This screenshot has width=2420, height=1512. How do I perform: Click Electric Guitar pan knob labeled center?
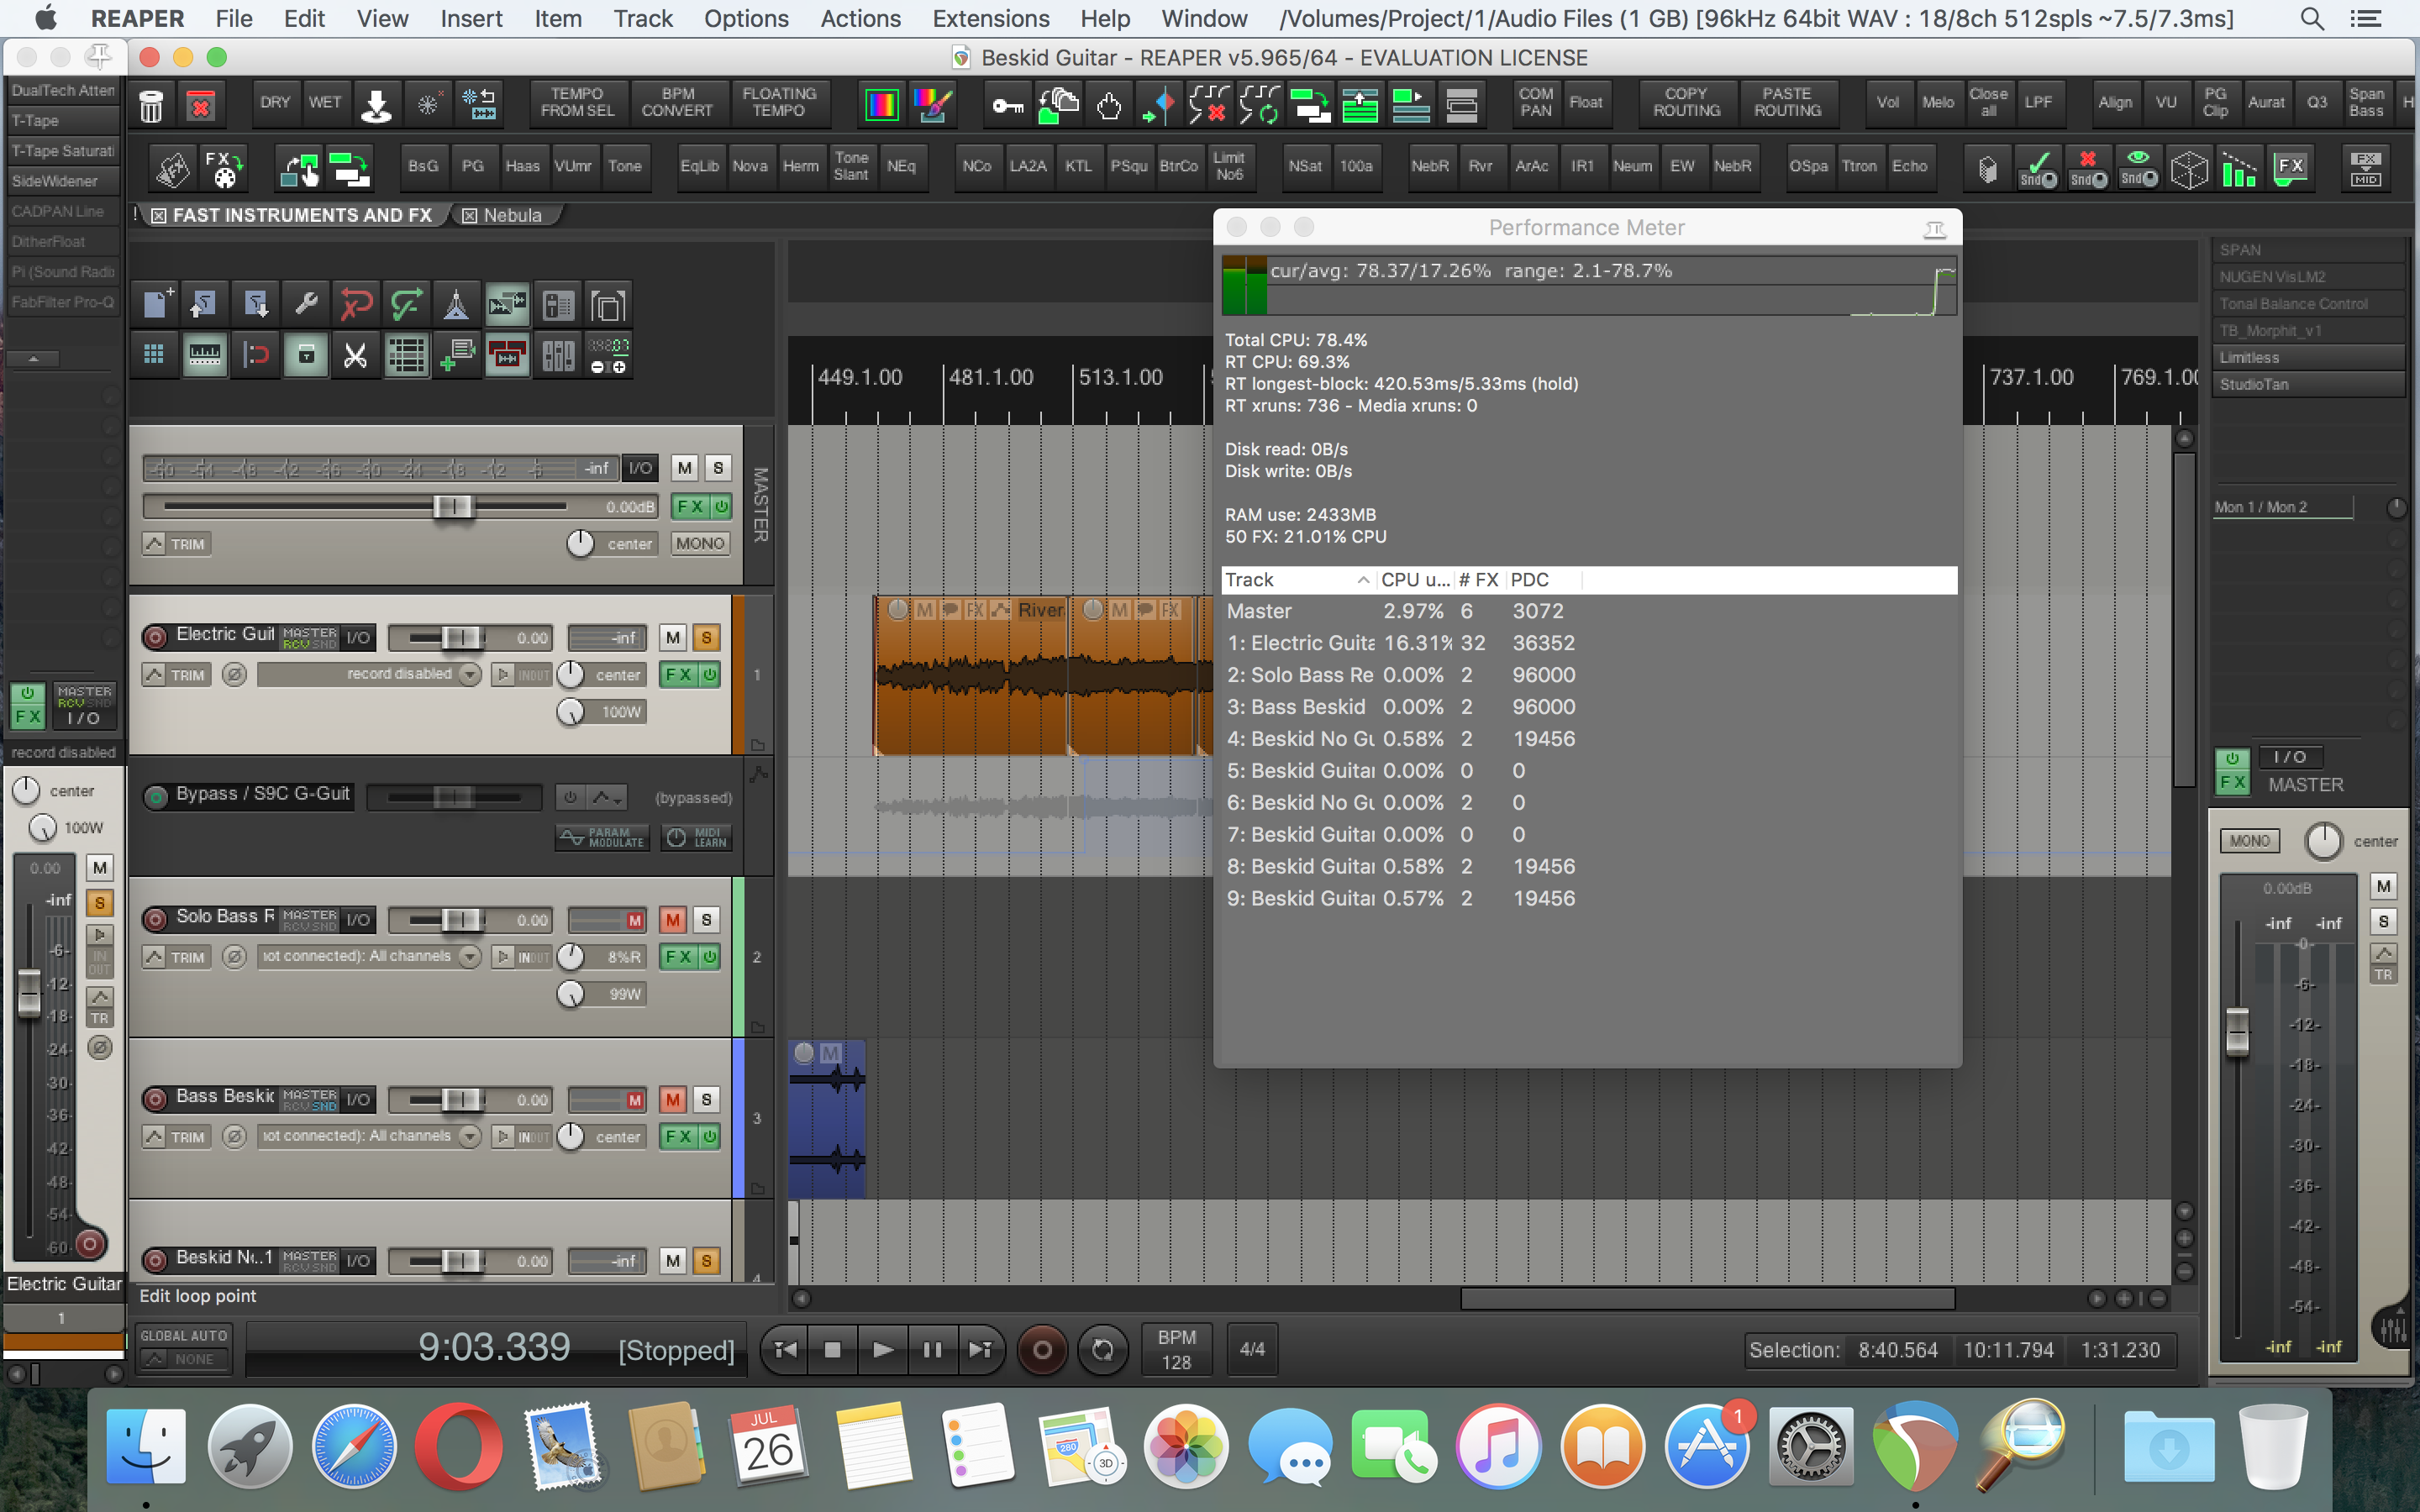[570, 675]
